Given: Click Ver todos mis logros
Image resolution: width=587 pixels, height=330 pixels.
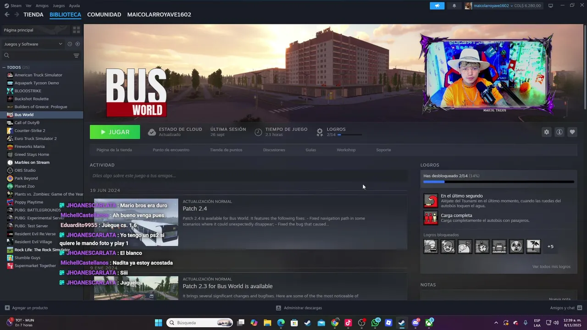Looking at the screenshot, I should [551, 267].
